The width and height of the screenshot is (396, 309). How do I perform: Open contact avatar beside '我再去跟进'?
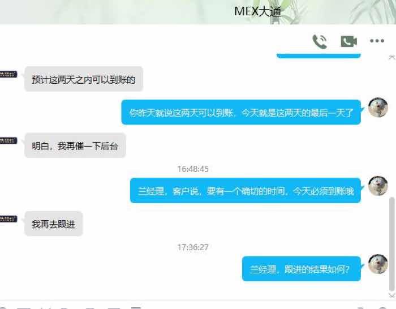tap(8, 219)
